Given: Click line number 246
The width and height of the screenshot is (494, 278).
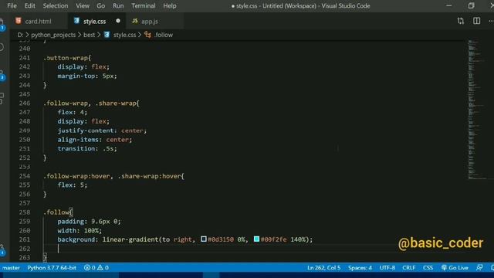Looking at the screenshot, I should [x=25, y=103].
